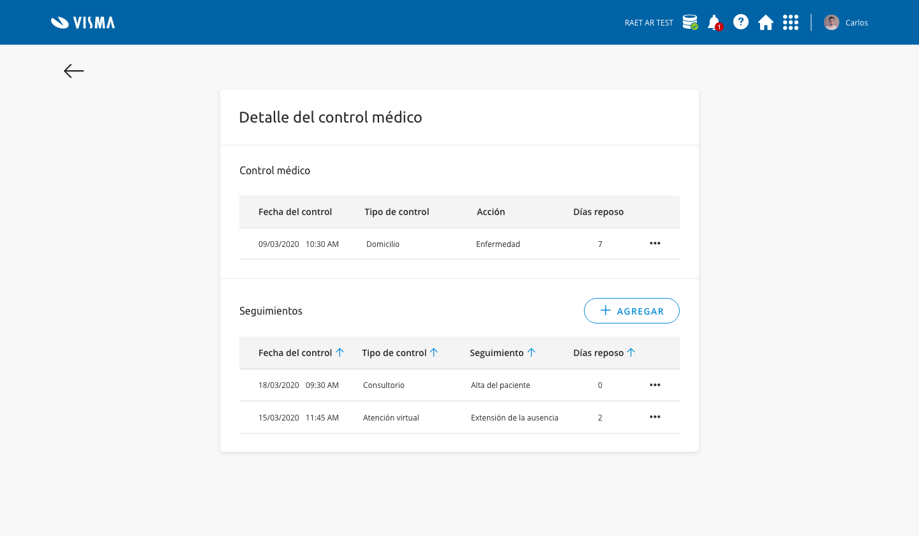The height and width of the screenshot is (536, 919).
Task: Navigate back using the arrow icon
Action: tap(73, 71)
